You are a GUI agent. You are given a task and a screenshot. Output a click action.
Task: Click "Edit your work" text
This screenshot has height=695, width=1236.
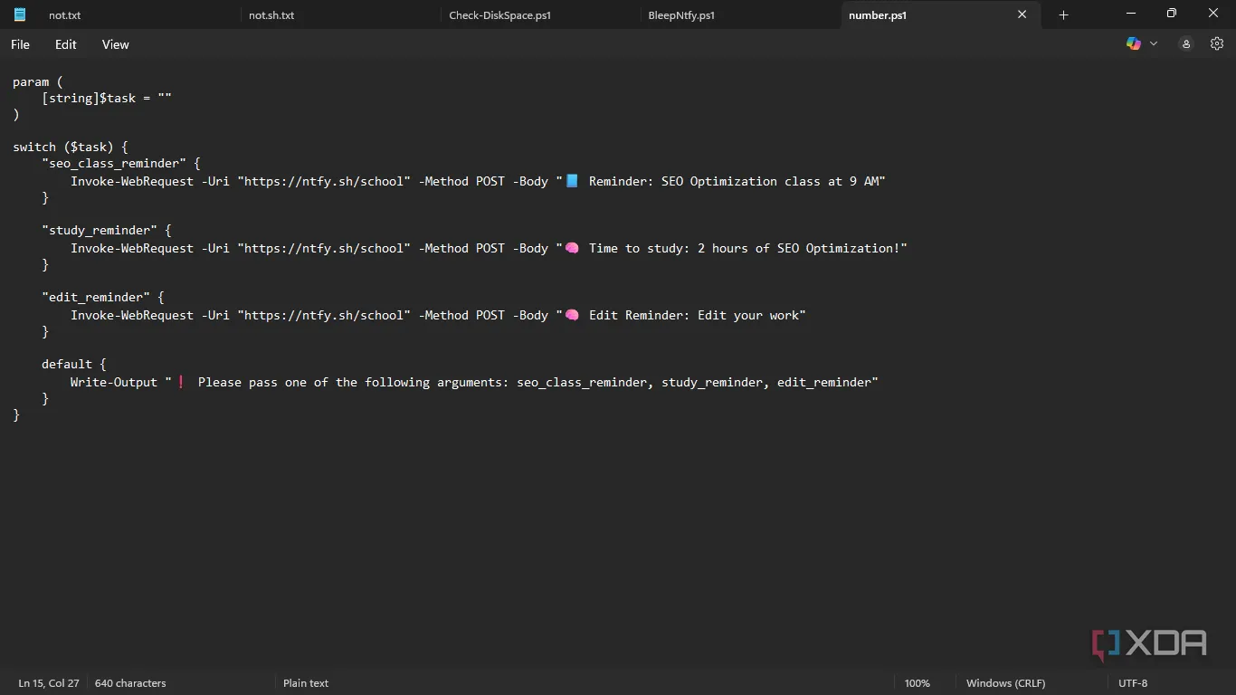coord(748,315)
